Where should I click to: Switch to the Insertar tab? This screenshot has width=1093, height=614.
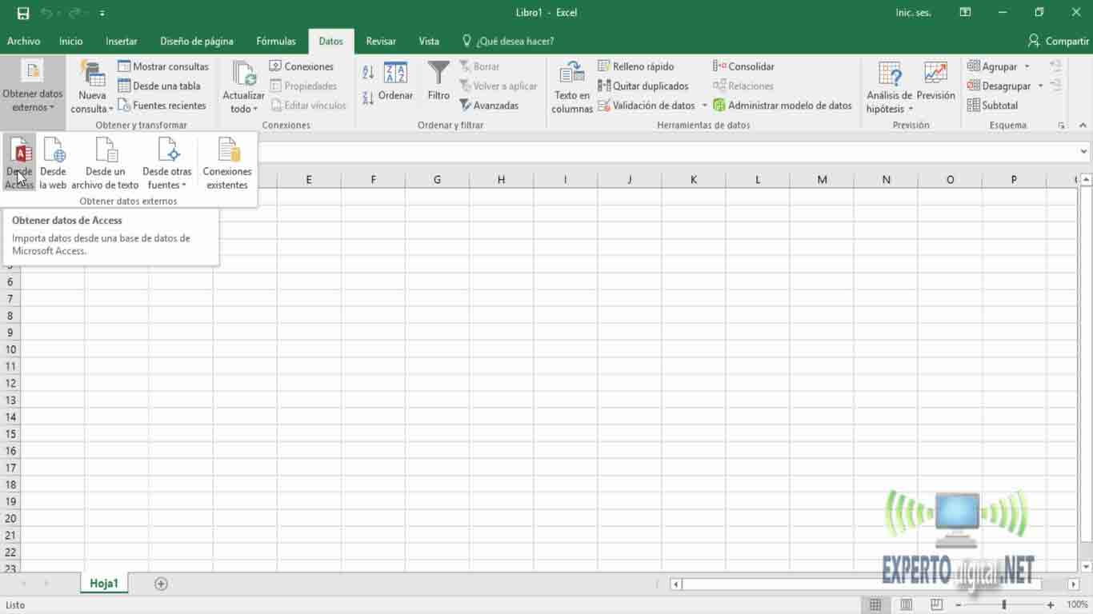pos(121,41)
